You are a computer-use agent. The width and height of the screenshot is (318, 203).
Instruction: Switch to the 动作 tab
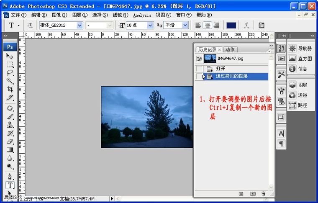(x=230, y=49)
